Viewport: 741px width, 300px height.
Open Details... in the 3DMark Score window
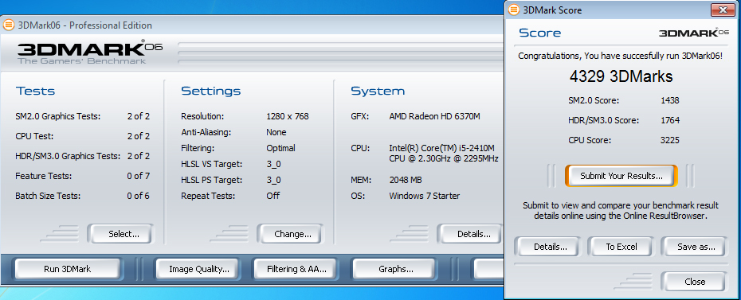(x=547, y=246)
